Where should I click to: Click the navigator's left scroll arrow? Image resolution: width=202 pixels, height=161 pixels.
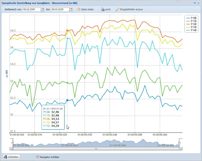pos(11,149)
